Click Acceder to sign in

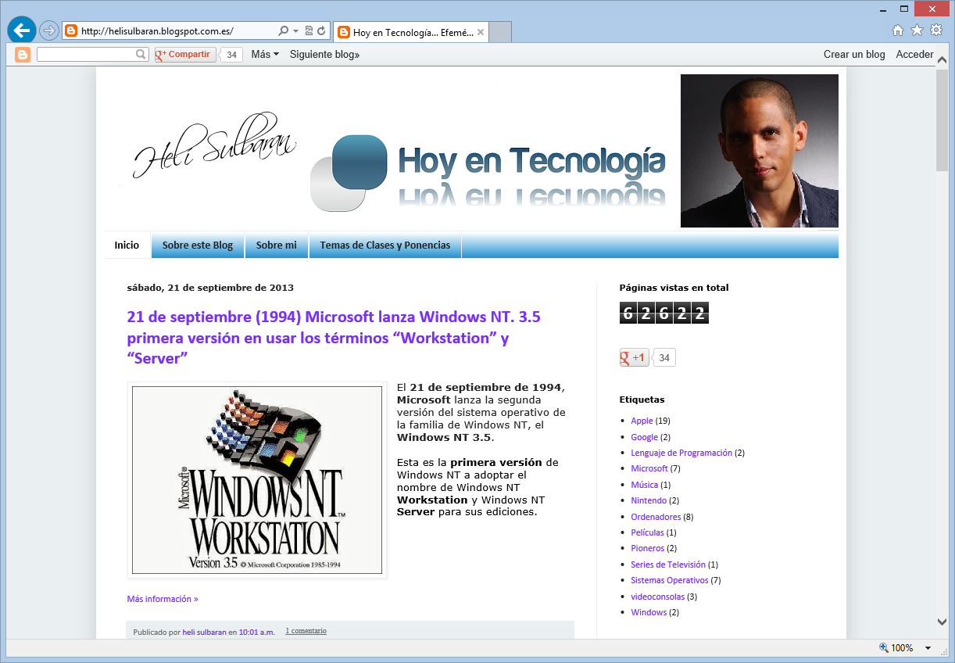click(915, 55)
